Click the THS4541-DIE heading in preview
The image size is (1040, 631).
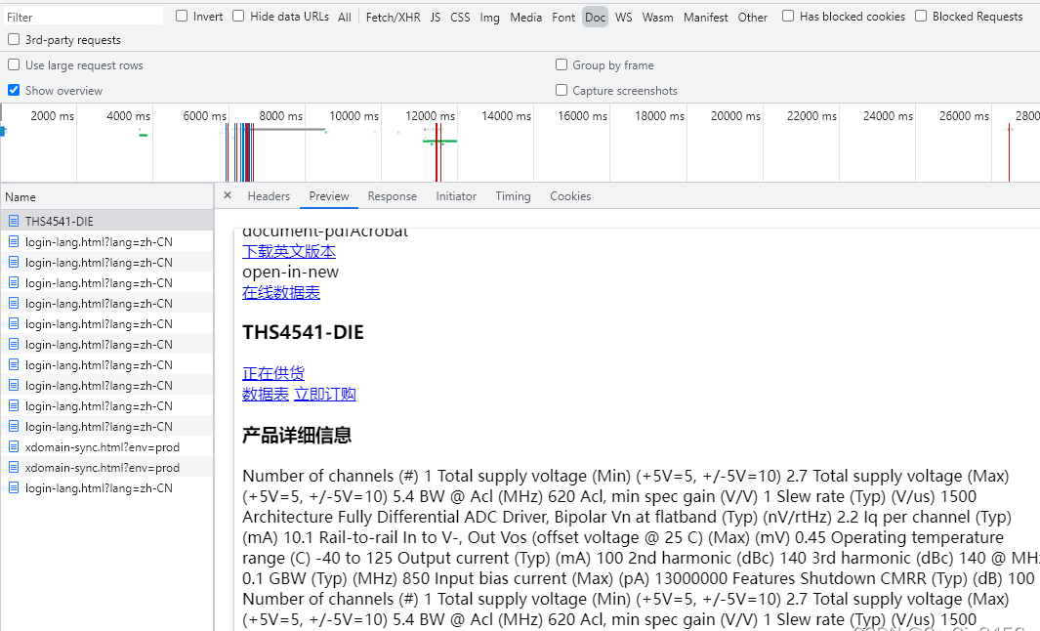(303, 332)
